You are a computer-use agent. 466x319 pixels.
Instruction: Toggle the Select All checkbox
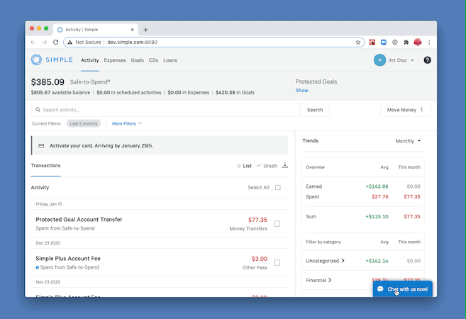point(278,187)
